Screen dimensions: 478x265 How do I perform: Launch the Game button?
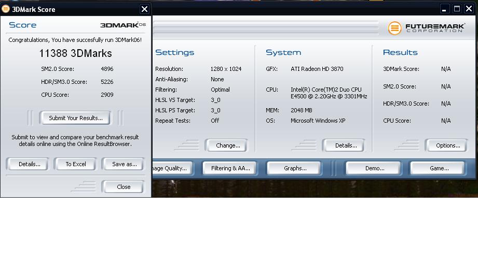[x=438, y=168]
